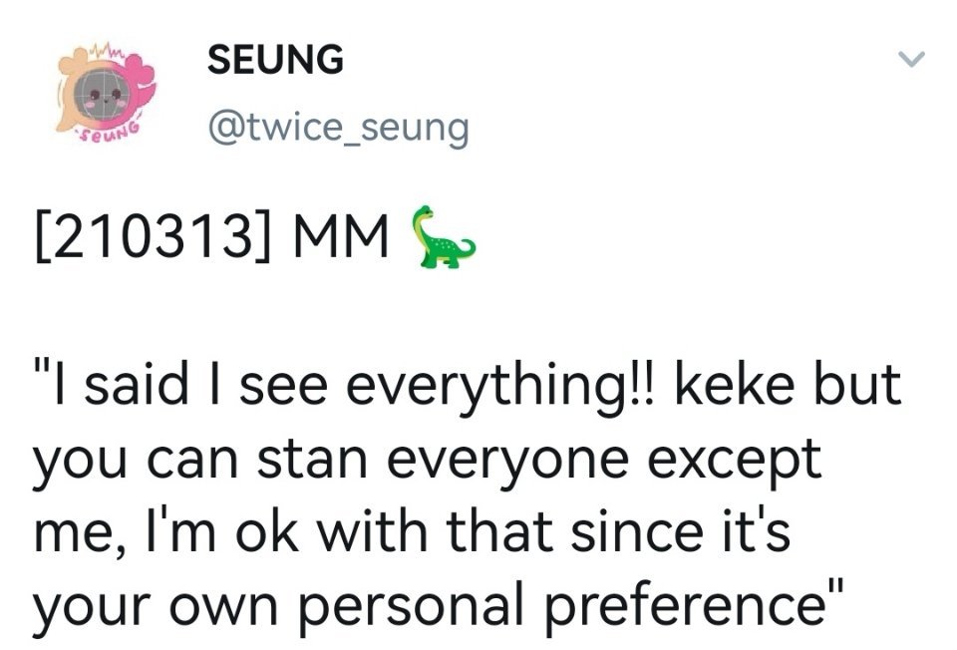This screenshot has width=957, height=650.
Task: Click the pink heart shape on avatar
Action: tap(141, 71)
